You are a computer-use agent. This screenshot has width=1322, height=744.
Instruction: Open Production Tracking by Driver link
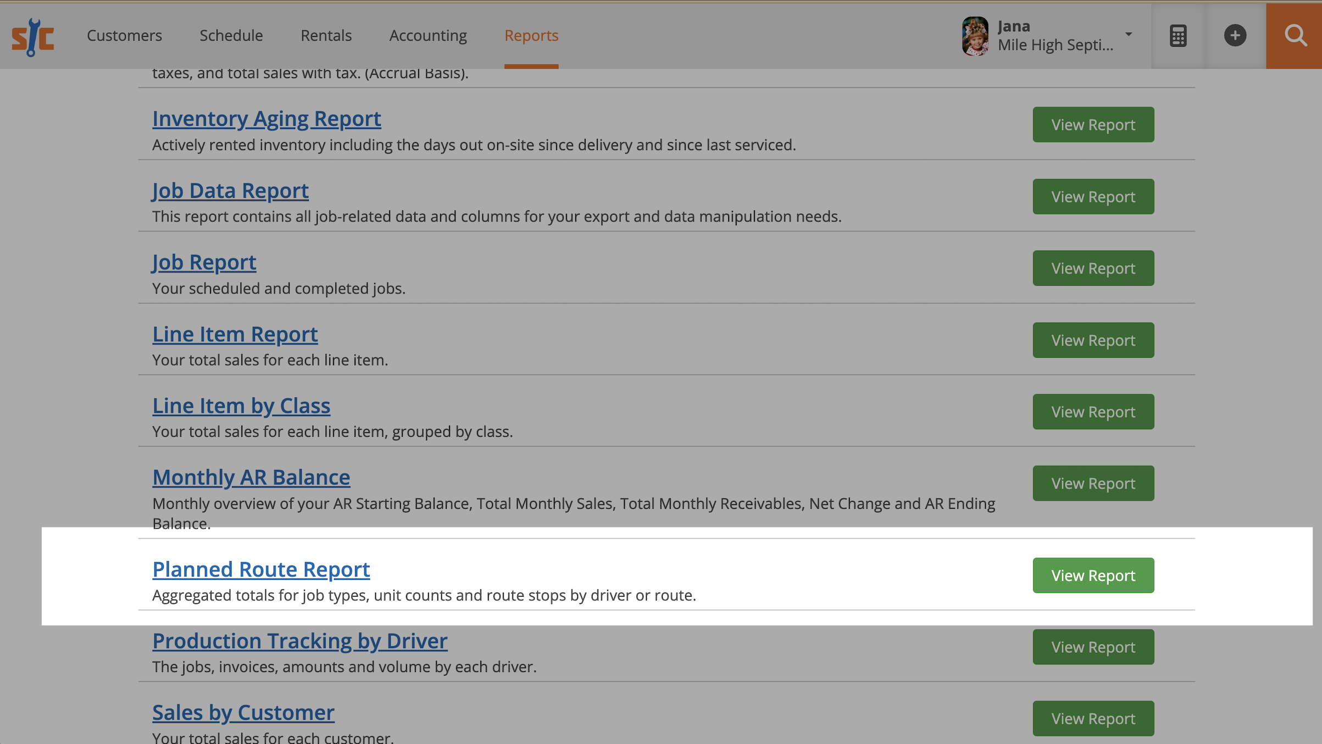tap(300, 641)
